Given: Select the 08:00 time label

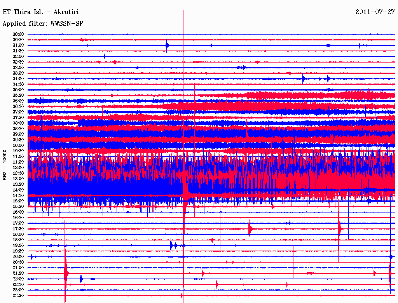Looking at the screenshot, I should (x=18, y=123).
